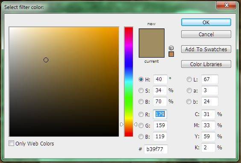Click the Yellow percent field
Screen dimensions: 241x163
click(208, 137)
